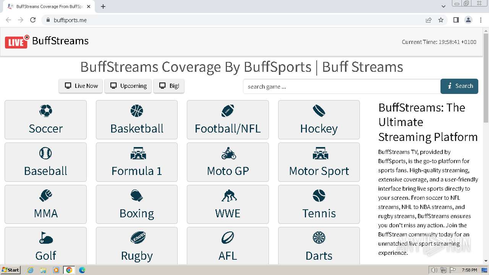The height and width of the screenshot is (275, 489).
Task: Show Big! games
Action: pos(169,86)
